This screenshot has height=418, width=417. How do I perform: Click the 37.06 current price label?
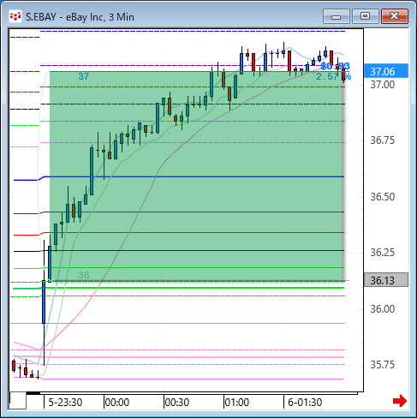[x=386, y=71]
